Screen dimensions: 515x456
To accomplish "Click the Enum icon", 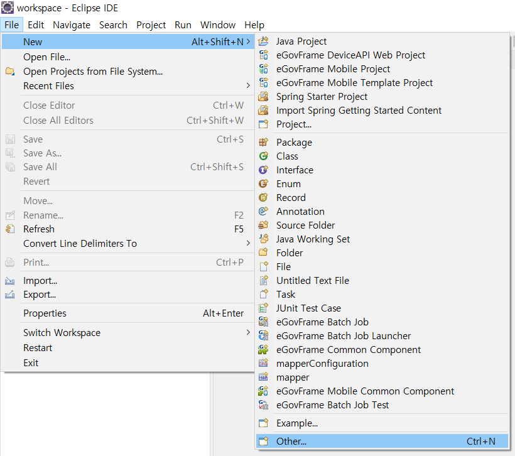I will coord(263,183).
